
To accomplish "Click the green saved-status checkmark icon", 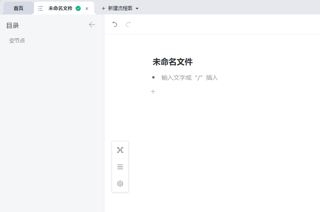I will (78, 8).
